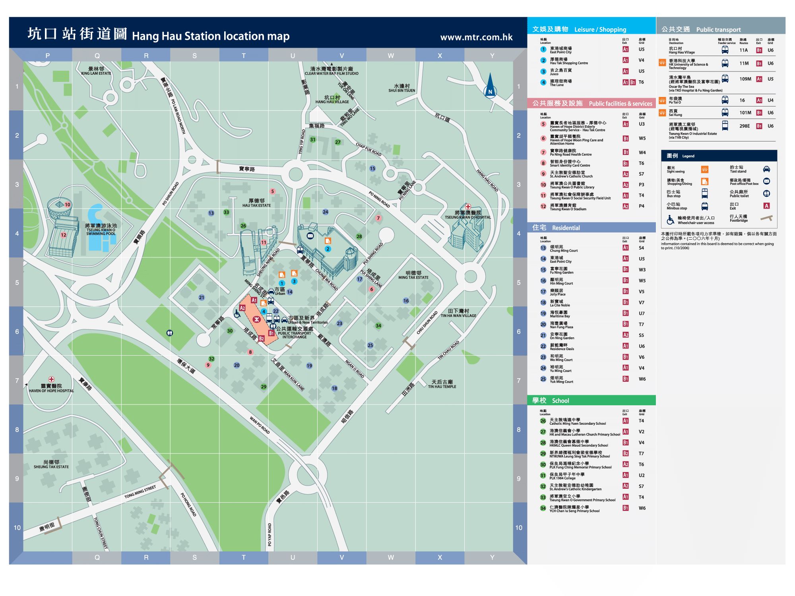Click the Minibus stop icon in the legend

[704, 206]
